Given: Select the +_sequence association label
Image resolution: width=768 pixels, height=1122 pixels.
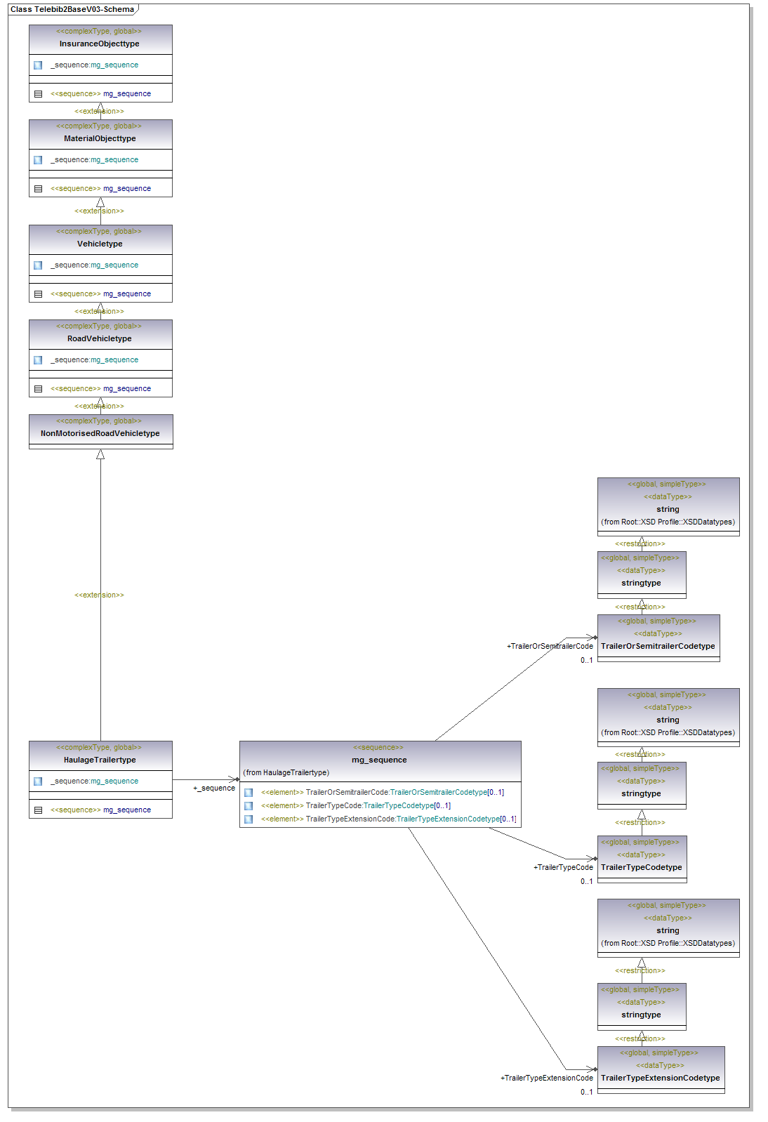Looking at the screenshot, I should pyautogui.click(x=214, y=788).
